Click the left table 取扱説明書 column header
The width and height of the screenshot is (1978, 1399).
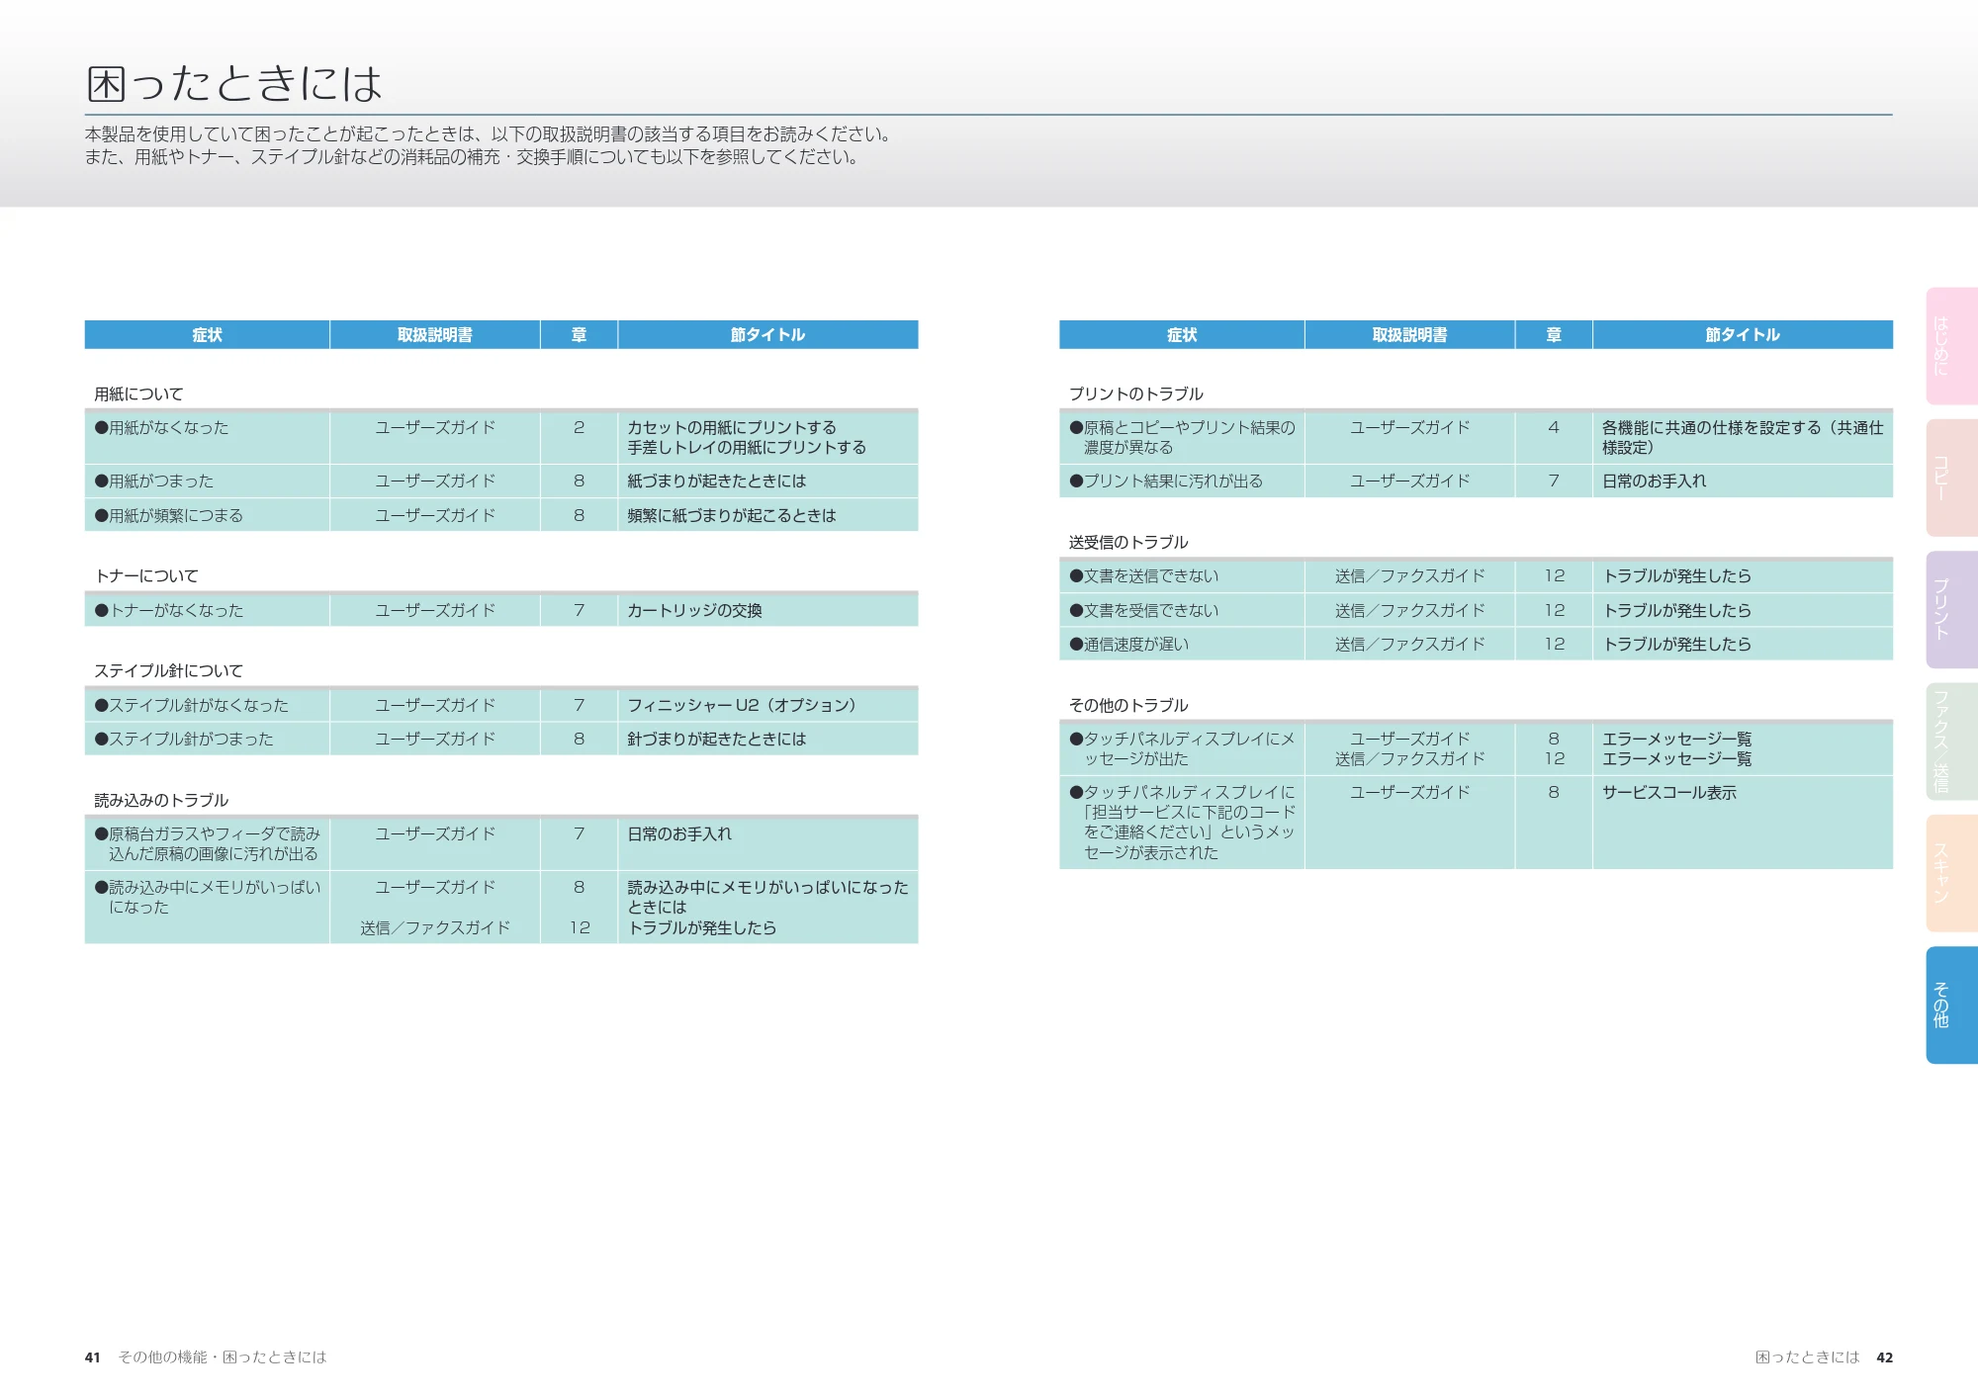(435, 335)
